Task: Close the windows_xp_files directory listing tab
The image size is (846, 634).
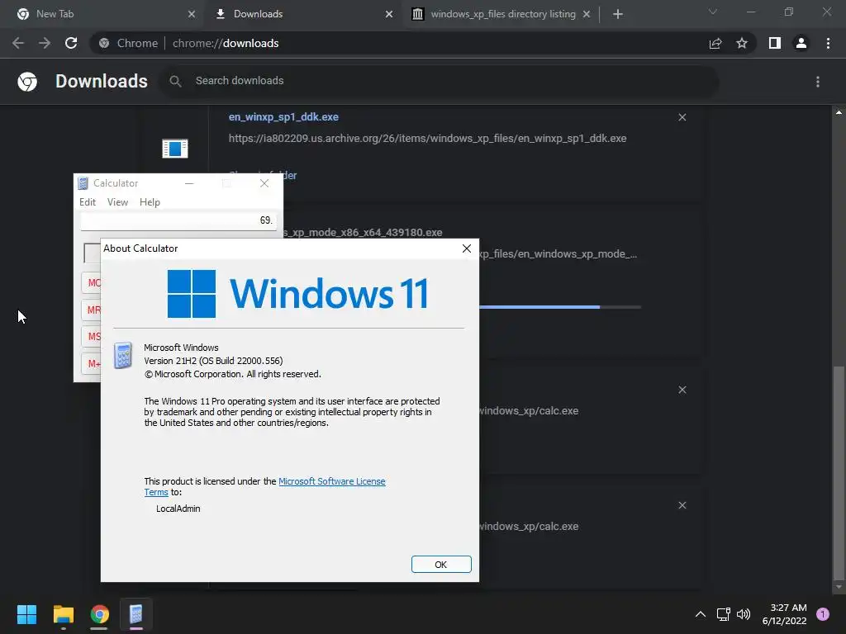Action: point(587,14)
